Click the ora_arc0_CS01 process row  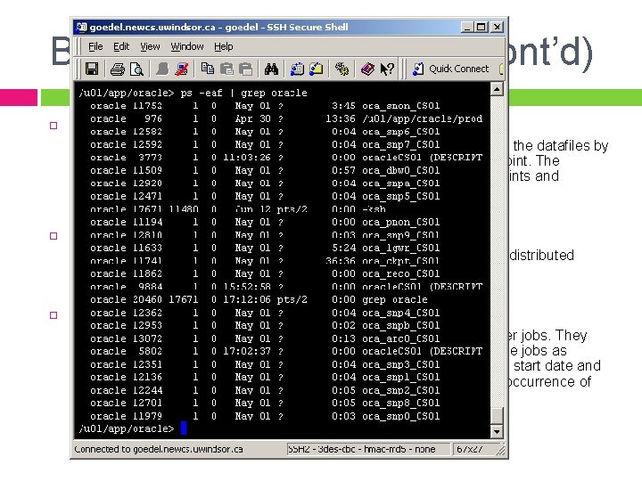pos(265,338)
